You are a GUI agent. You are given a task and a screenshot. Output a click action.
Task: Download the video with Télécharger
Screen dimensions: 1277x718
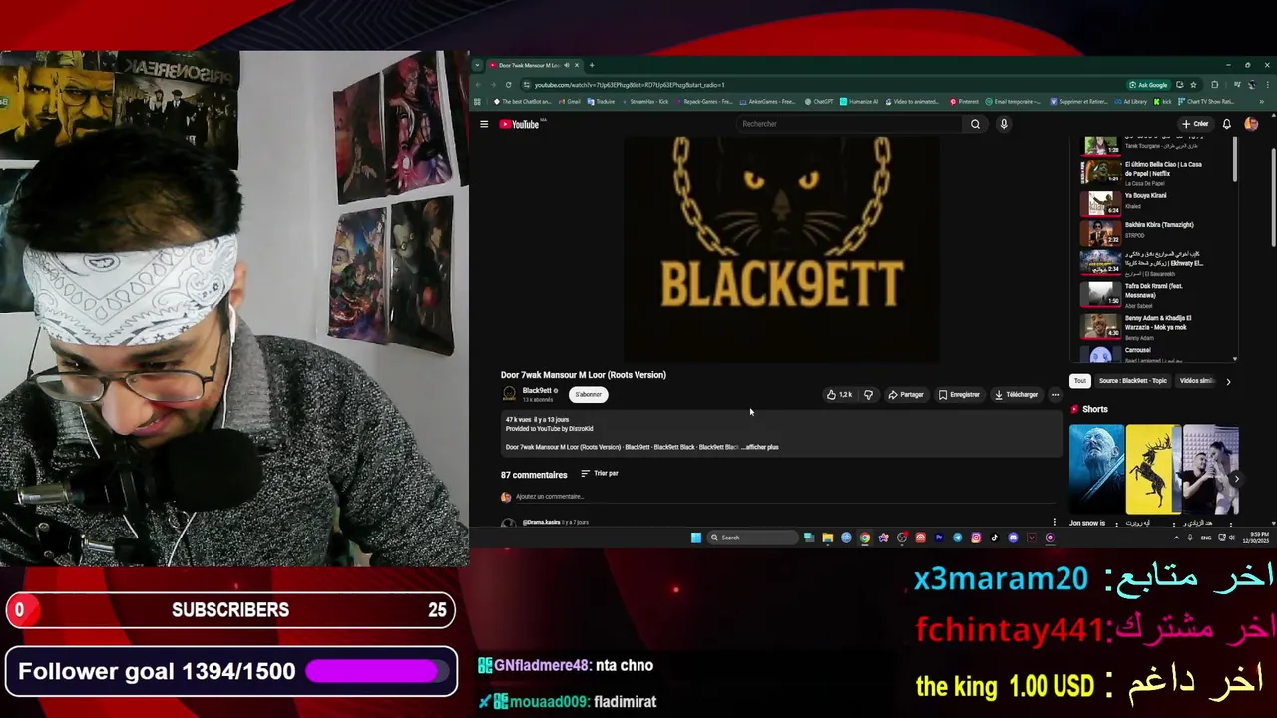tap(1016, 394)
